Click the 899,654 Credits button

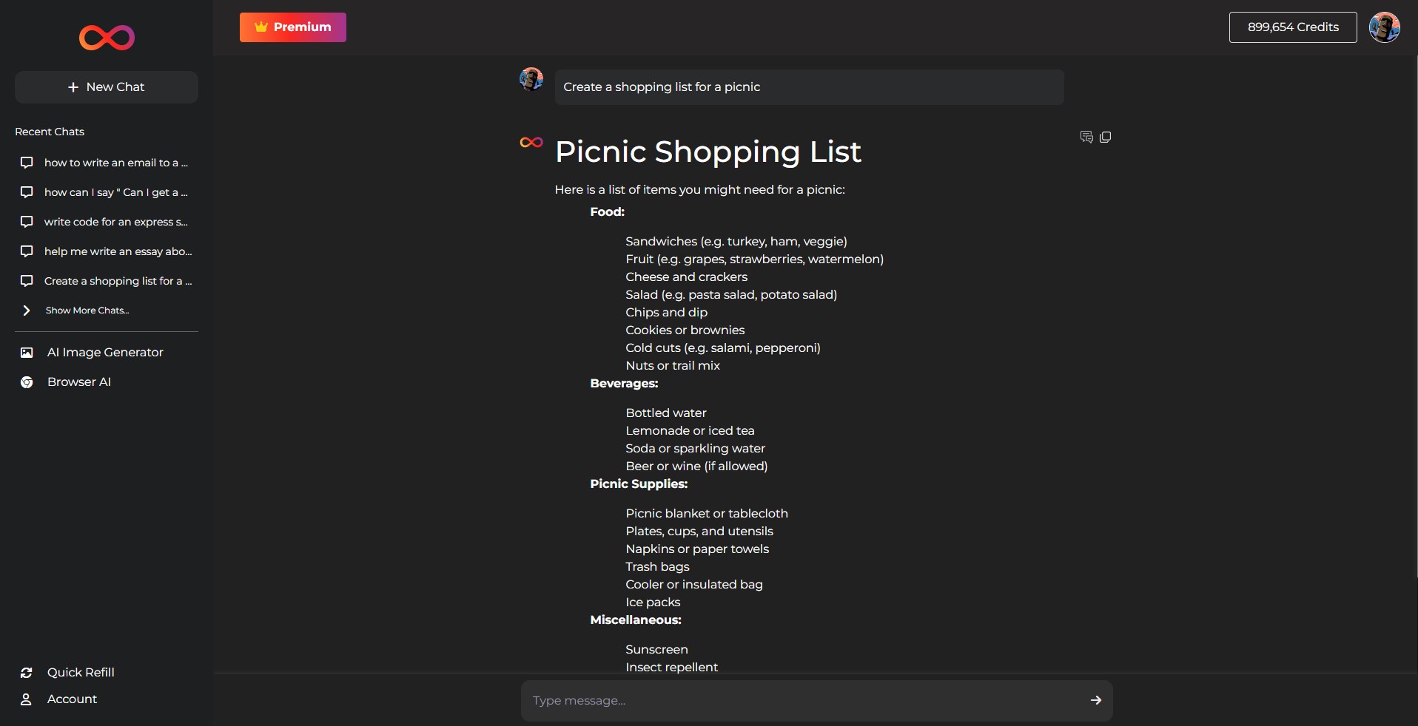1292,27
